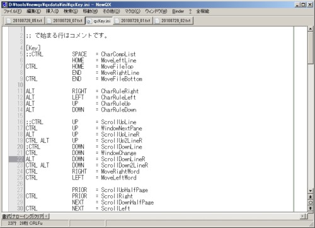Screen dimensions: 315x228
Task: Click 'ScrollDown2LineR' in the editor
Action: pyautogui.click(x=125, y=165)
